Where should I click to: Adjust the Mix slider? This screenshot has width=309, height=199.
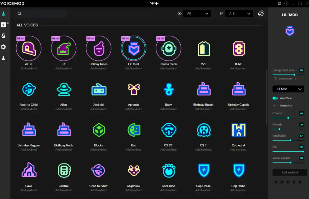tap(288, 152)
